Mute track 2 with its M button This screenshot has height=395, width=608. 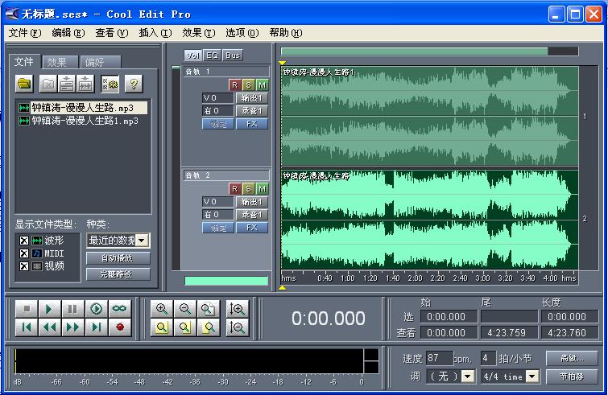pos(262,188)
